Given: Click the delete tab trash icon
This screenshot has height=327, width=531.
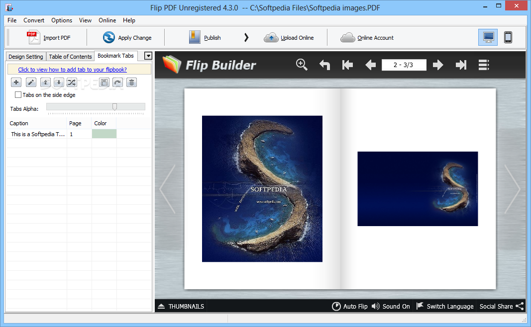Looking at the screenshot, I should pos(132,82).
